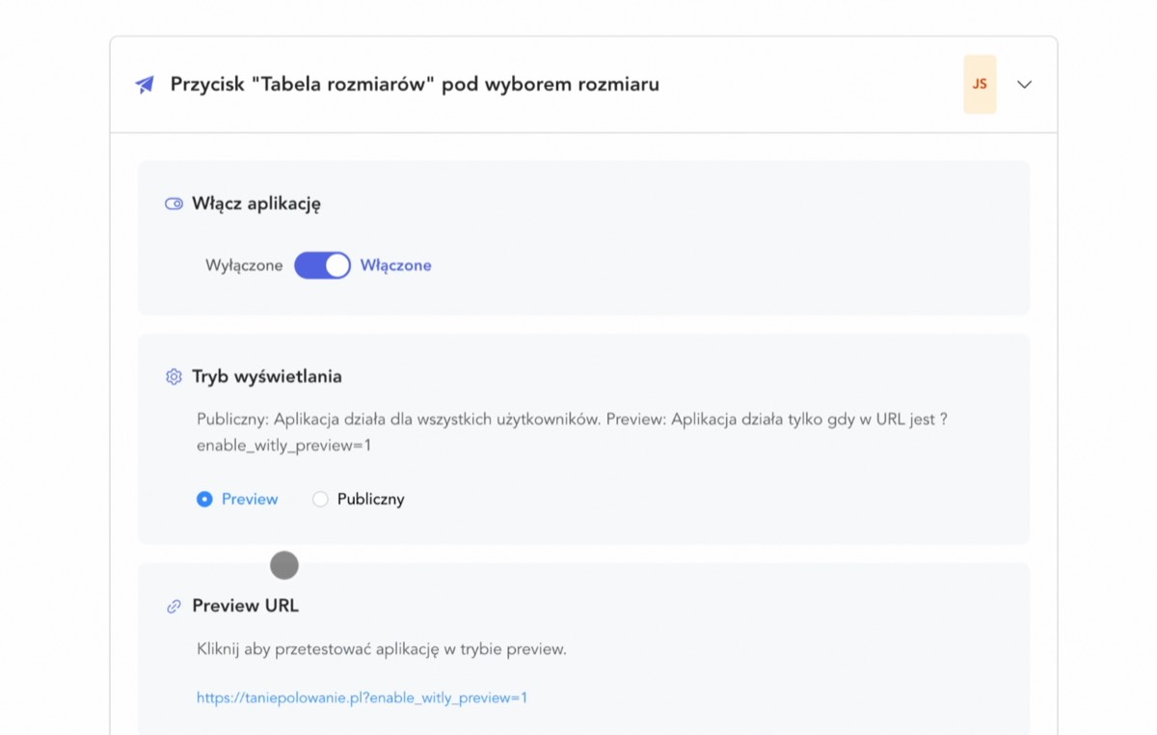This screenshot has width=1157, height=735.
Task: Click the app title Przycisk Tabela rozmiarów
Action: point(415,84)
